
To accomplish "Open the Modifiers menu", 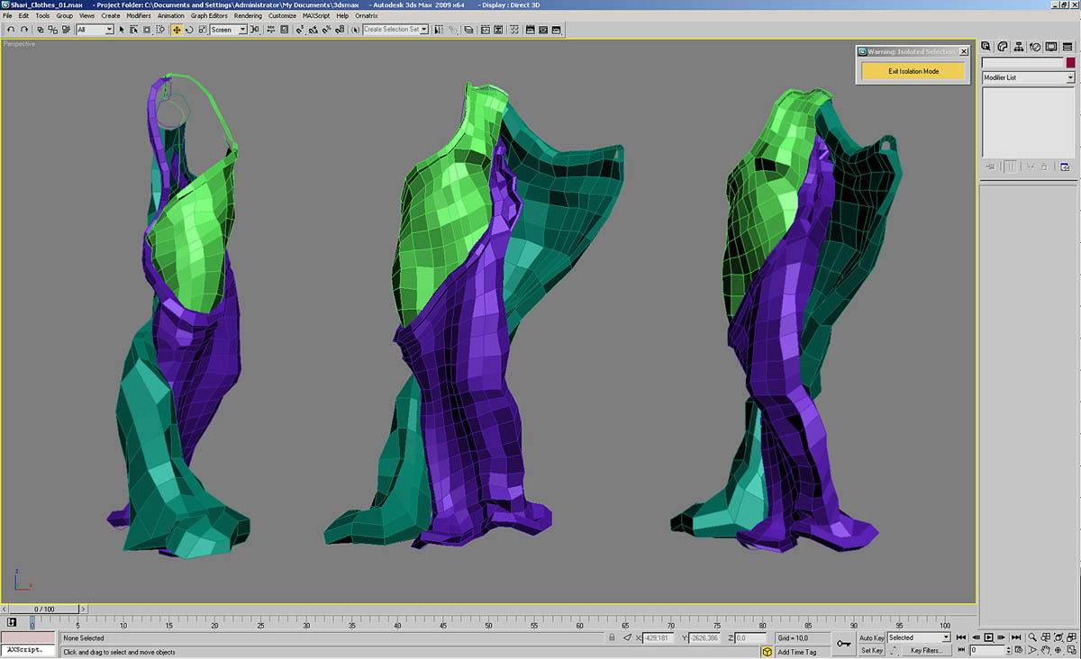I will (138, 16).
